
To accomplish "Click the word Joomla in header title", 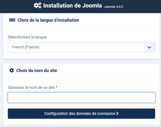I will [92, 5].
